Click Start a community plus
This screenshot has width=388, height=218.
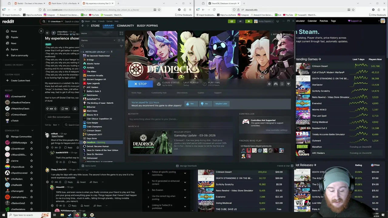[x=8, y=55]
